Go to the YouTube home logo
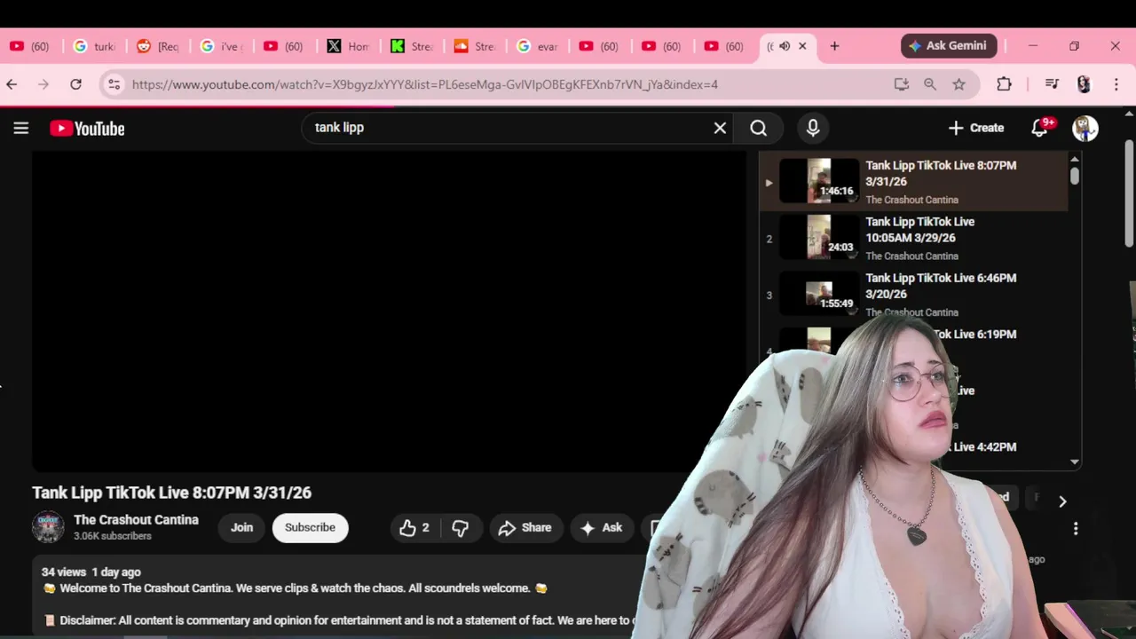1136x639 pixels. click(87, 129)
